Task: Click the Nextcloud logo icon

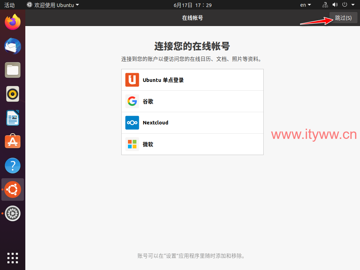Action: coord(132,123)
